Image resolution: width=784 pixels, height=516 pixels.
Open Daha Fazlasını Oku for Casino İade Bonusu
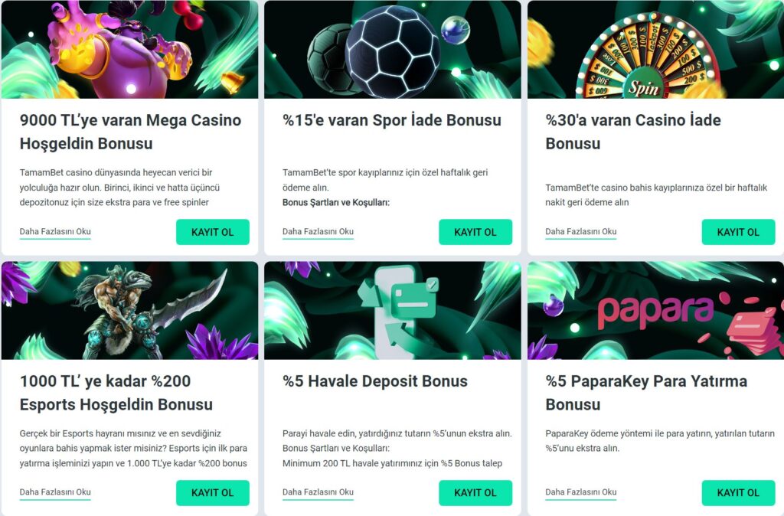[x=581, y=231]
